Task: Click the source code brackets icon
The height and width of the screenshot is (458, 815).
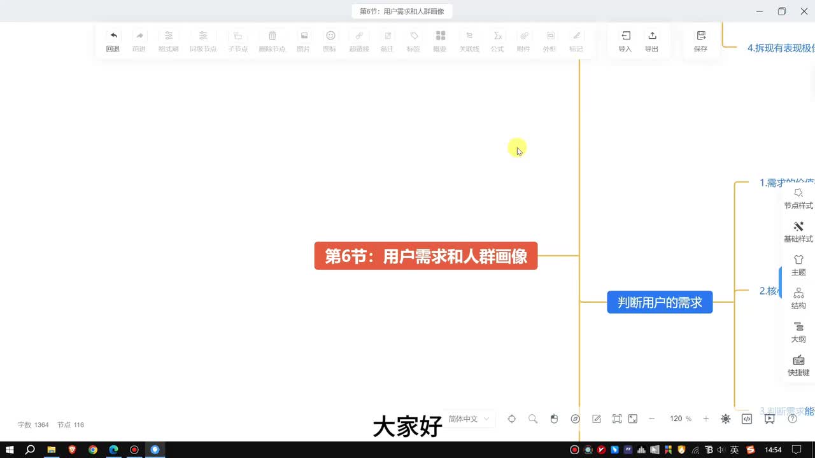Action: (748, 419)
